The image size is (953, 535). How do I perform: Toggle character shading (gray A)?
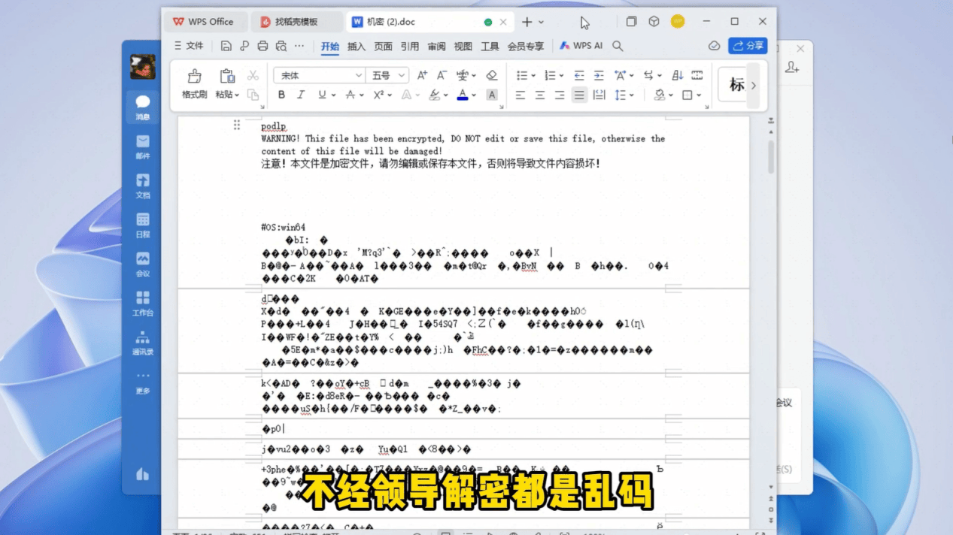coord(492,95)
